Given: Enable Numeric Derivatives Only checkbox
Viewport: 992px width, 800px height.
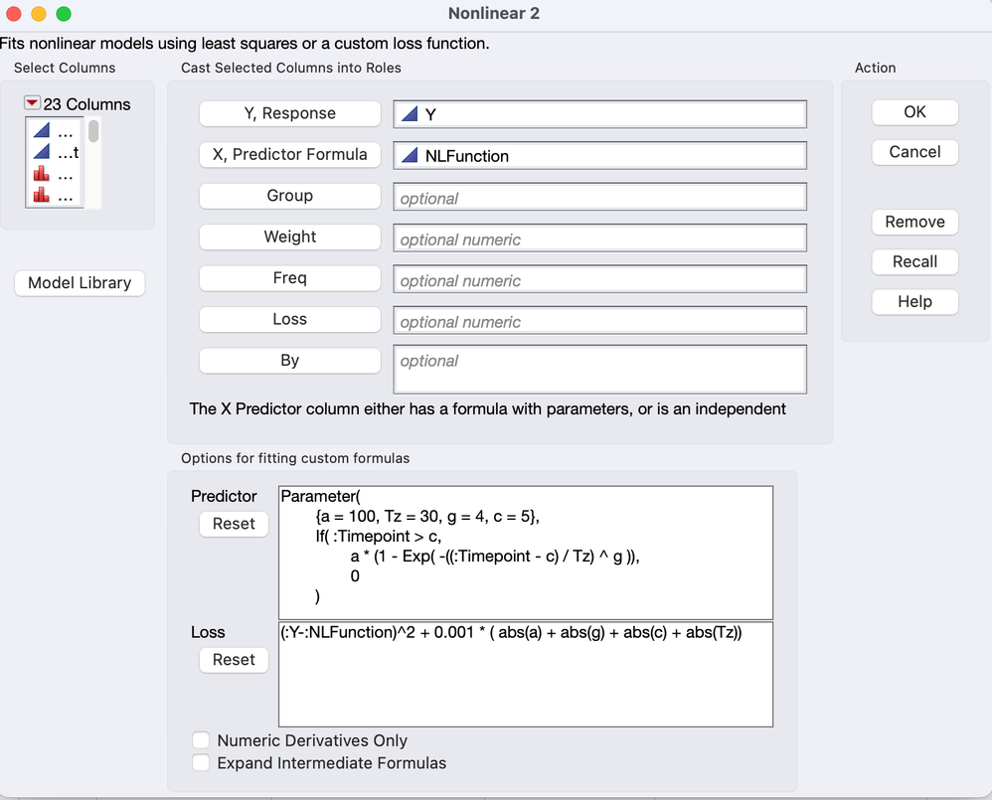Looking at the screenshot, I should point(202,740).
